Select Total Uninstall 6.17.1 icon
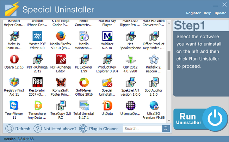 click(84, 105)
